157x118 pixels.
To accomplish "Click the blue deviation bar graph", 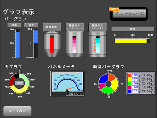I will coord(36,37).
